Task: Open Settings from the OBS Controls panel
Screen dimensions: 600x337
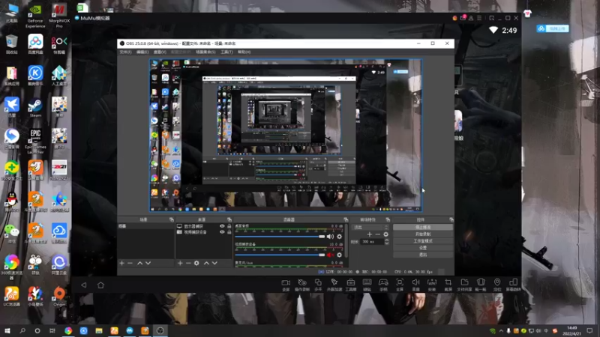Action: [x=423, y=248]
